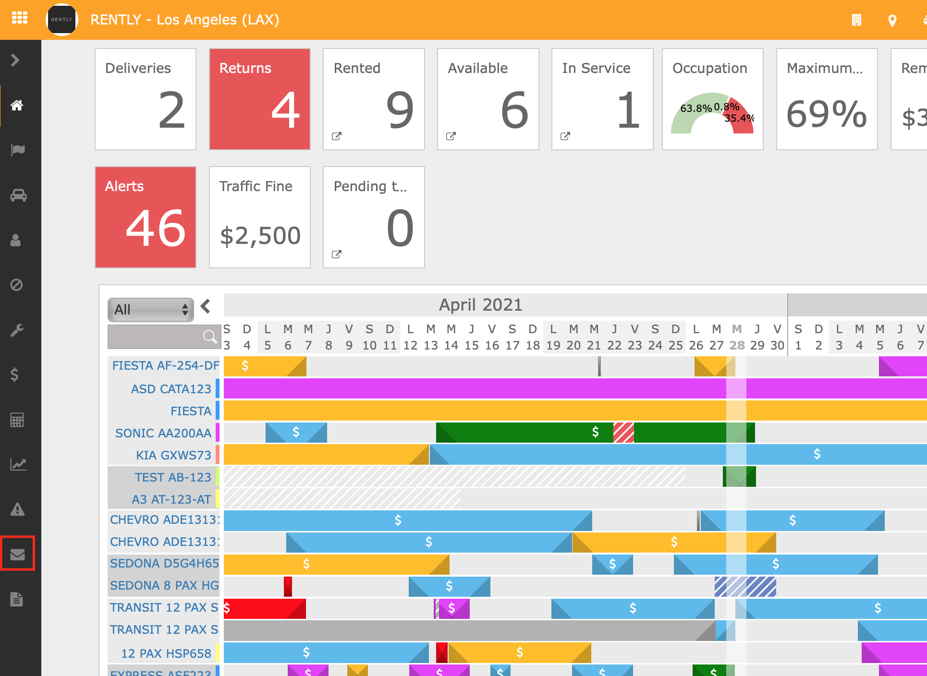Open the wrench maintenance sidebar icon
927x676 pixels.
pos(17,330)
